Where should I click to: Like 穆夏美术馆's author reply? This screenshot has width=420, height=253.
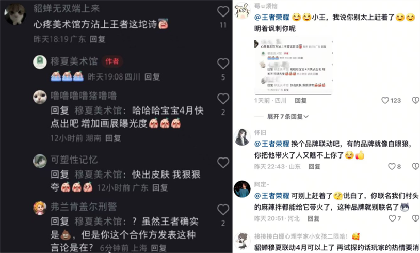223,64
